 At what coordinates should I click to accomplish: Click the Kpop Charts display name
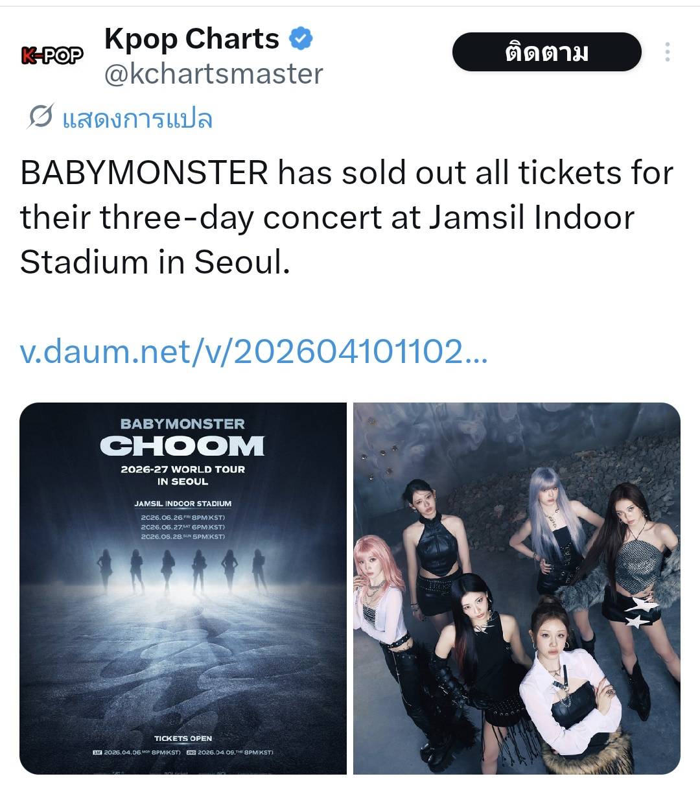click(x=191, y=39)
